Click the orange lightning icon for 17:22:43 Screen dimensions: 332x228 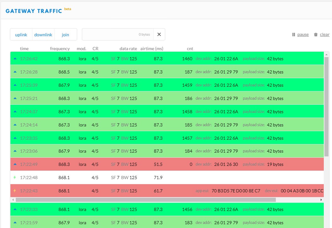pyautogui.click(x=15, y=190)
